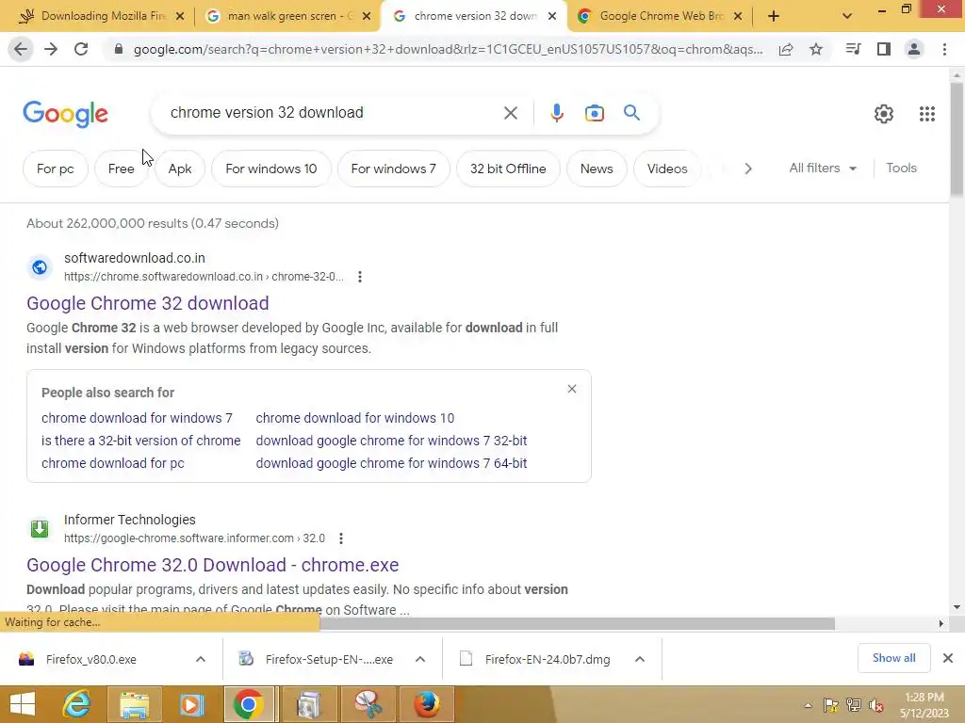Open the Tools search option
The height and width of the screenshot is (723, 965).
tap(901, 168)
